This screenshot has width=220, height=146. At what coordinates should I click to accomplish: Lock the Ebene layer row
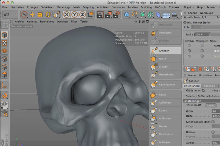(x=202, y=51)
